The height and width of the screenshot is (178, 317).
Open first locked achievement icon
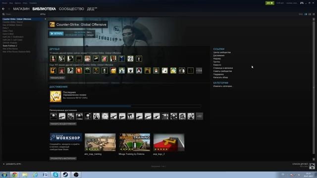[x=53, y=116]
